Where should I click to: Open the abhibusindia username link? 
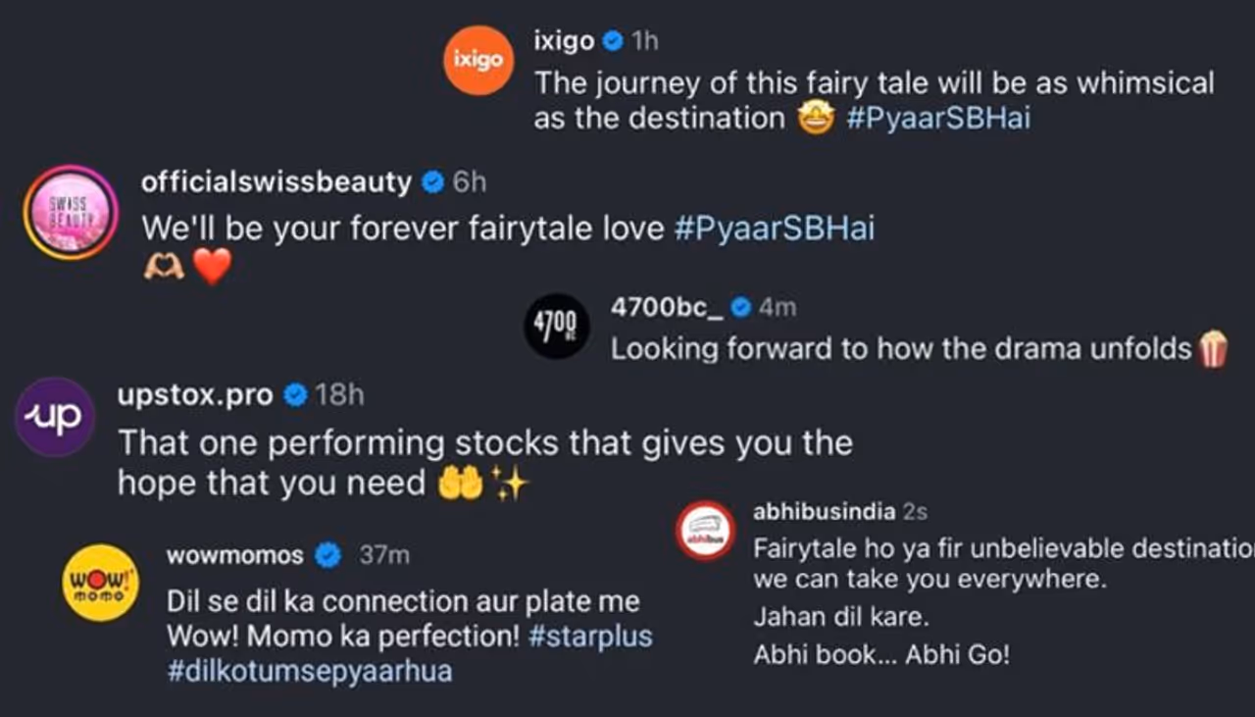pyautogui.click(x=825, y=511)
